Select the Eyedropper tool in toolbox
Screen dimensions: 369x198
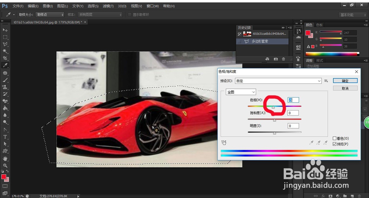(x=5, y=65)
